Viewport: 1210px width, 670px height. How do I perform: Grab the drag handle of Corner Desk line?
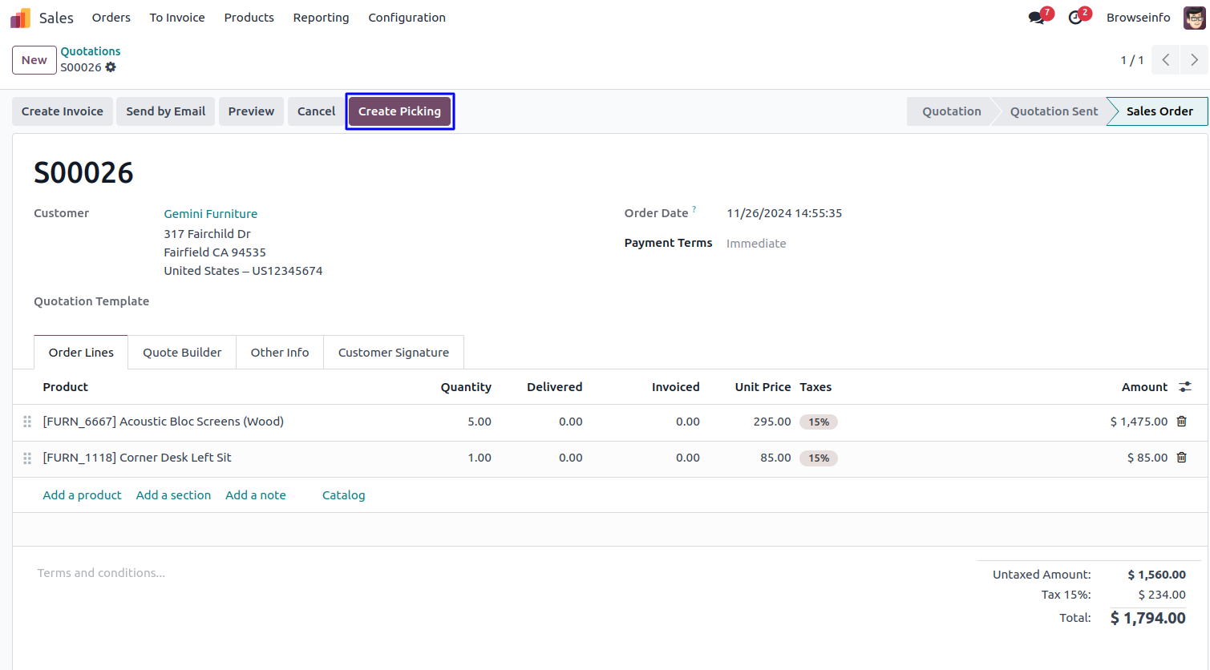27,458
